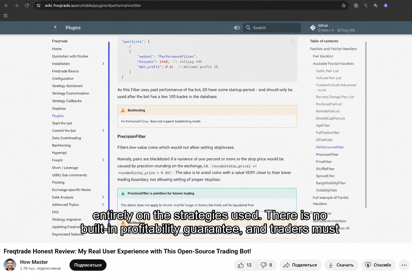This screenshot has width=412, height=275.
Task: Open the browser apps grid icon
Action: 6,16
